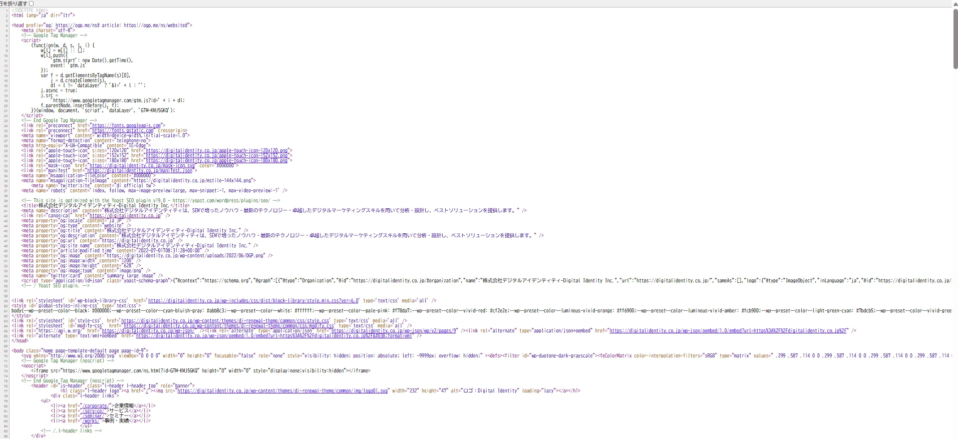Click the format-detection meta tag line

[86, 141]
